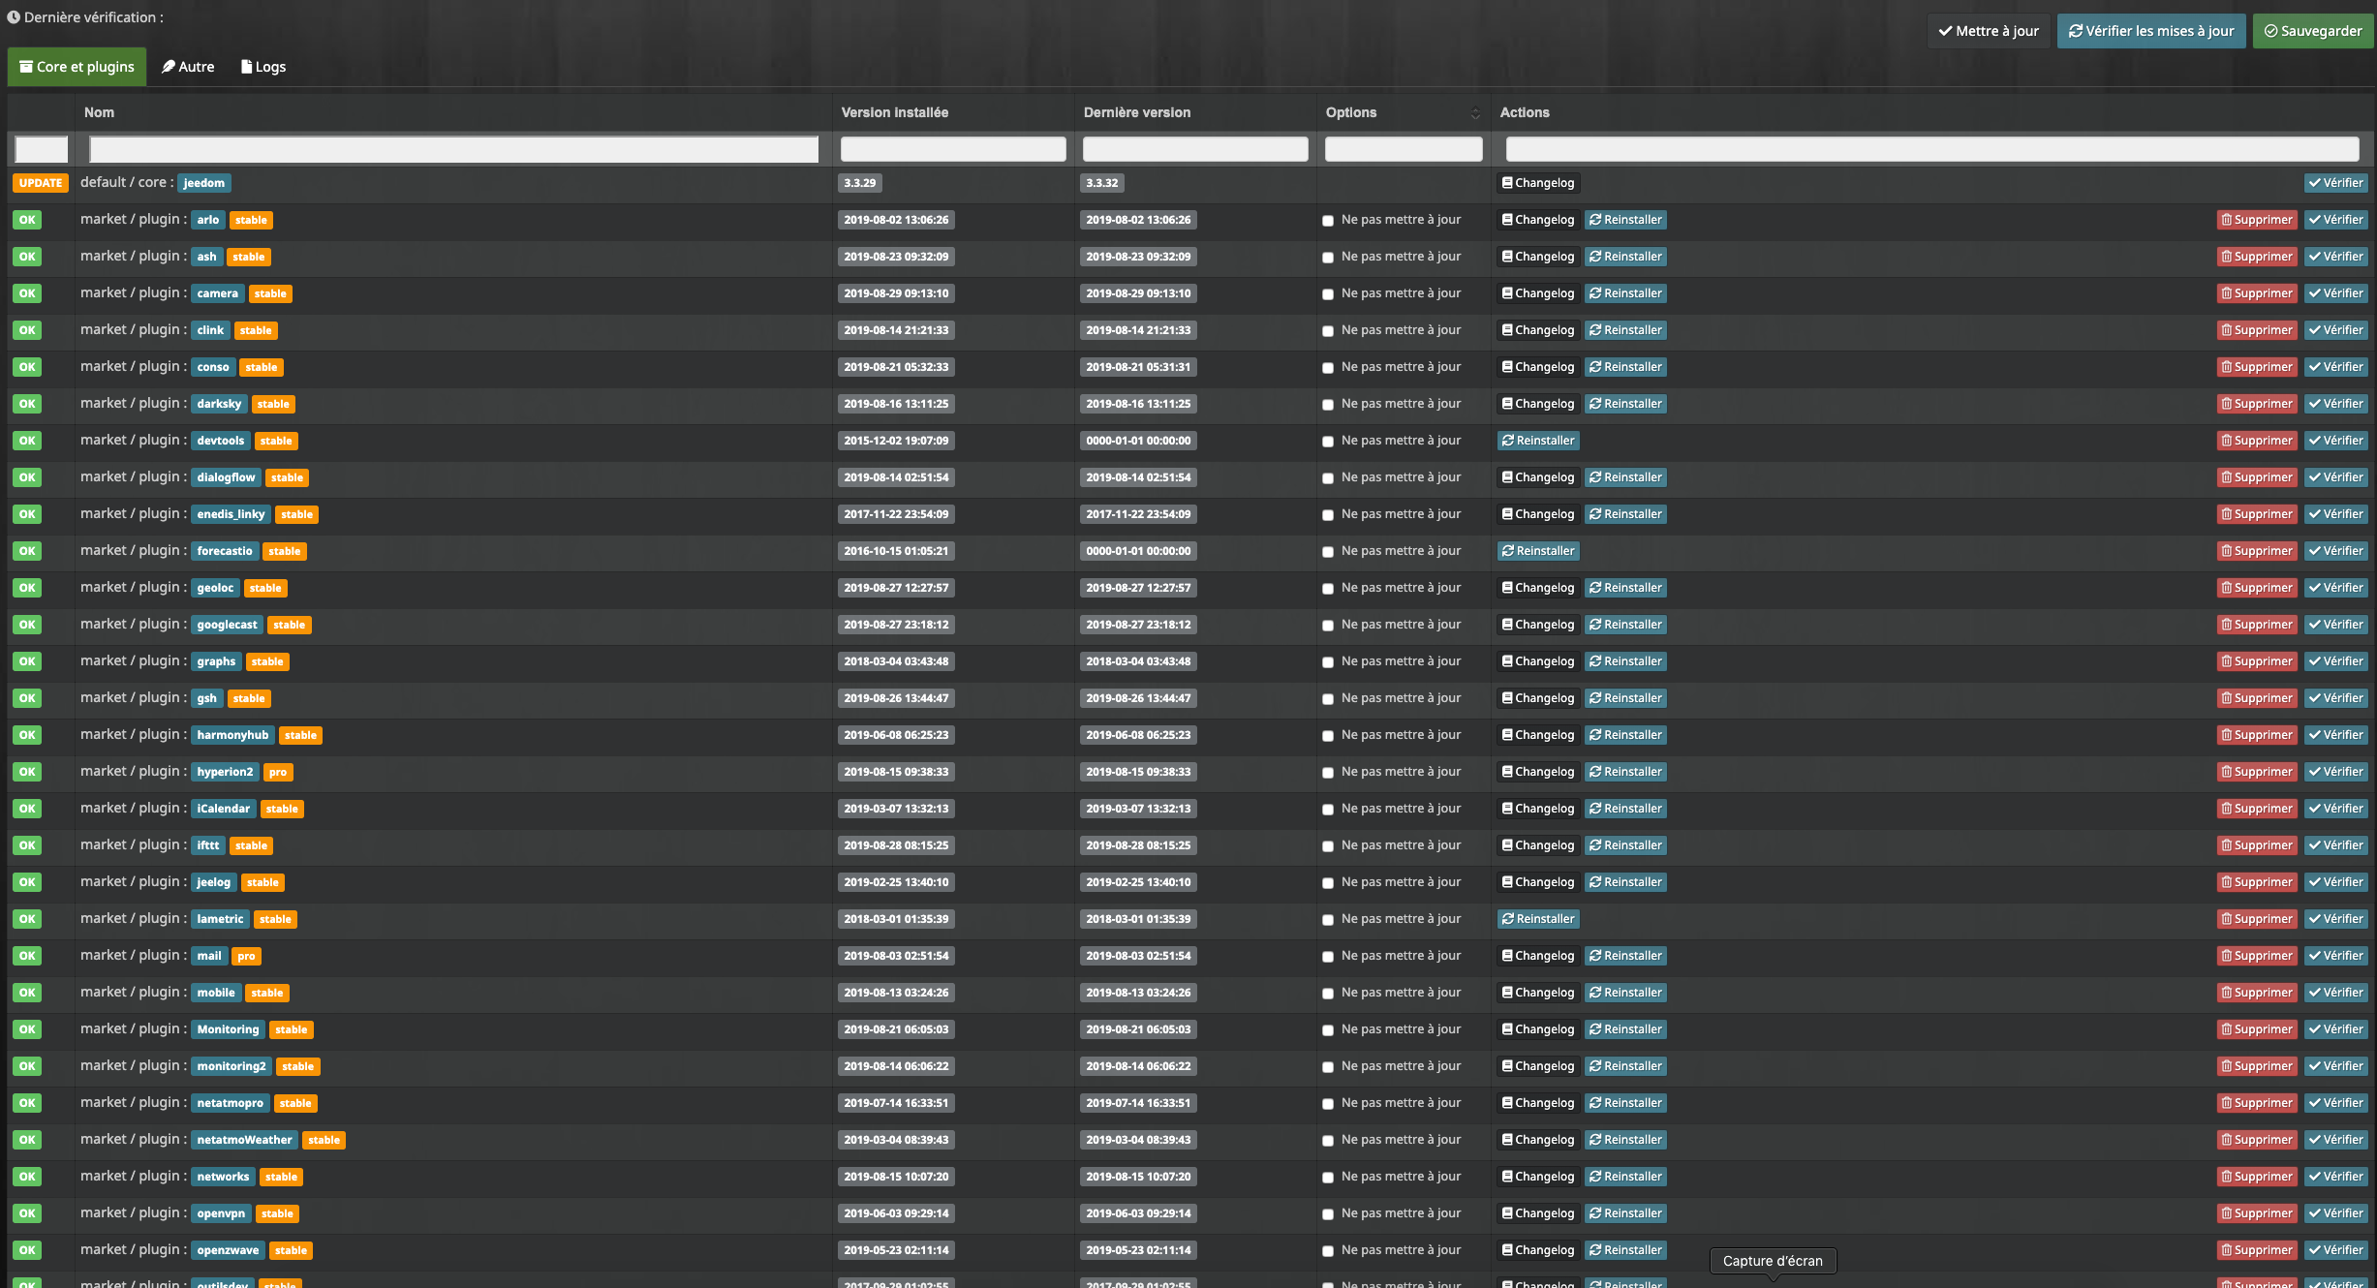Open Changelog for arlo plugin
This screenshot has height=1288, width=2377.
click(1538, 220)
